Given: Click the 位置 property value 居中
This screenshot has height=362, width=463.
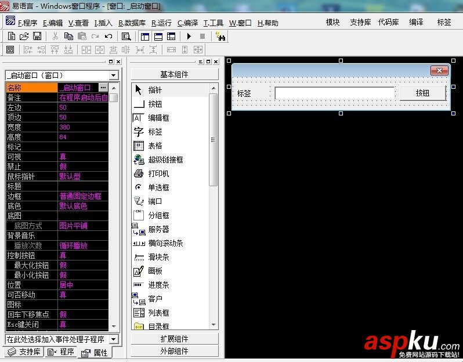Looking at the screenshot, I should 84,285.
